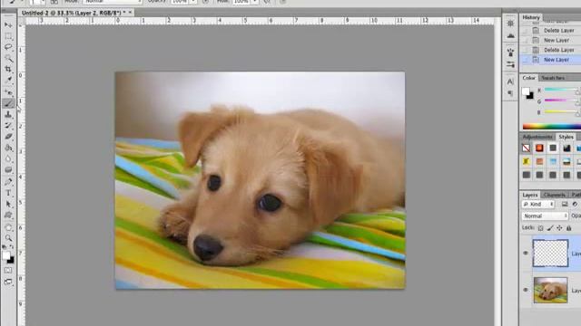Apply the red-orange style swatch in the Styles panel
The height and width of the screenshot is (326, 581).
click(x=539, y=149)
